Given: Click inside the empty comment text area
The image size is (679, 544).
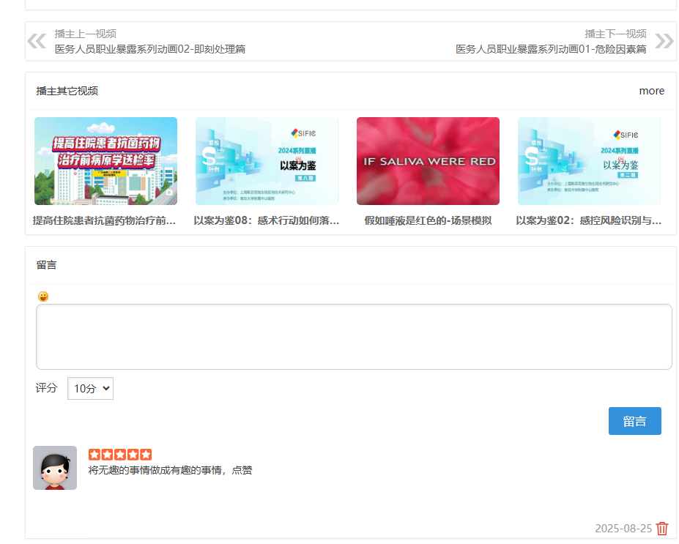Looking at the screenshot, I should (354, 337).
